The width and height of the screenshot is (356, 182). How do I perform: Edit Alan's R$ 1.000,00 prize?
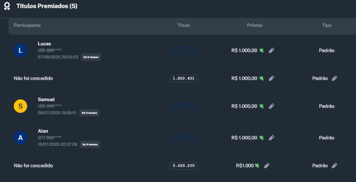click(272, 138)
